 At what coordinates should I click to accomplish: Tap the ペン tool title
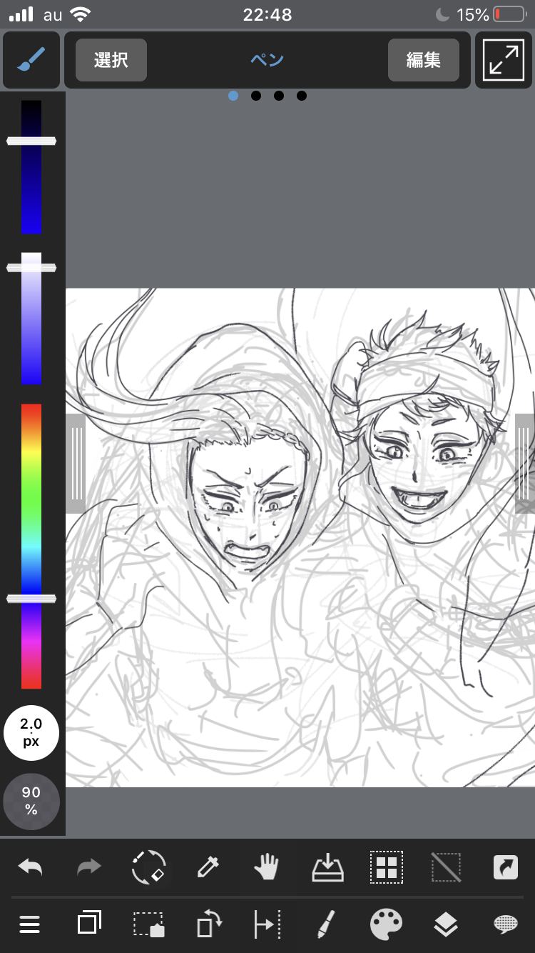267,60
